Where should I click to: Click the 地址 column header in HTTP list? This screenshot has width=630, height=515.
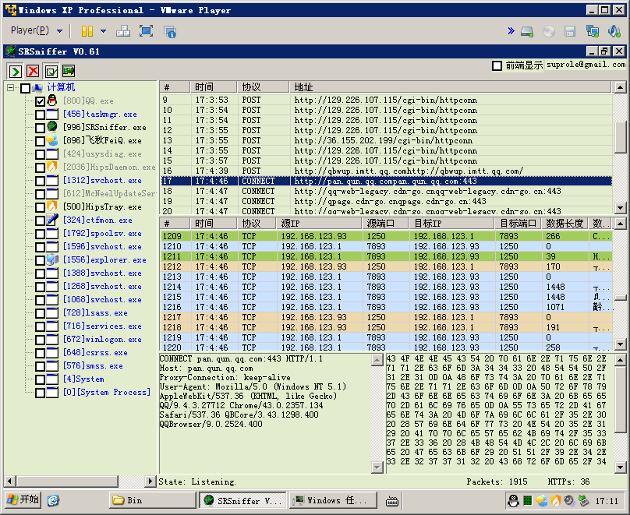pyautogui.click(x=304, y=86)
